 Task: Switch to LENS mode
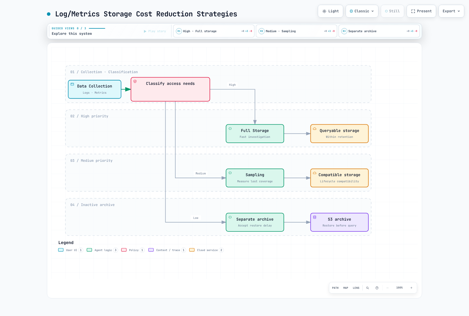[x=356, y=288]
